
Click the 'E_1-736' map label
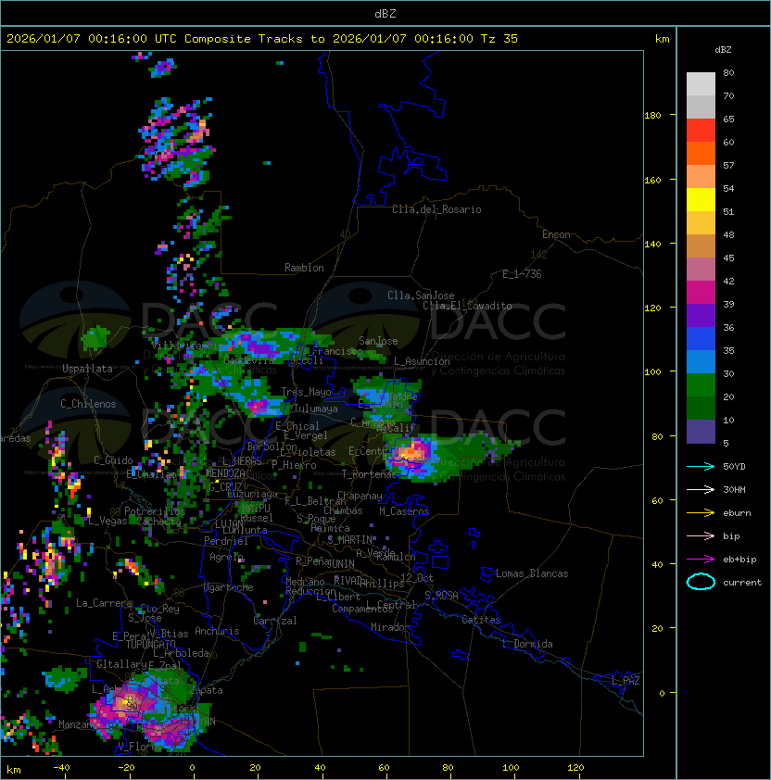pyautogui.click(x=522, y=274)
